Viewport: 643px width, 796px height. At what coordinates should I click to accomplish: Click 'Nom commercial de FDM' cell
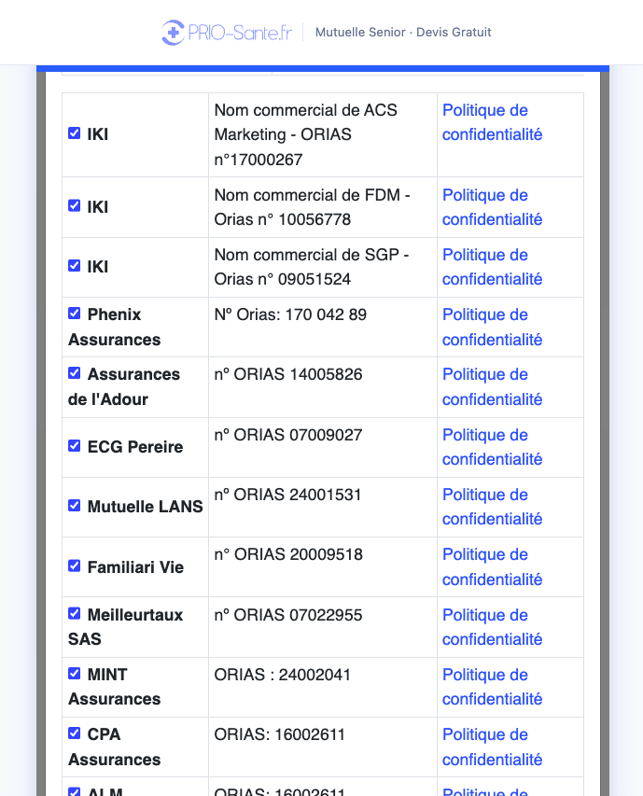tap(323, 207)
